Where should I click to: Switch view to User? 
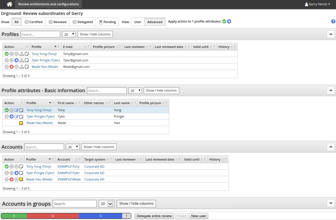(138, 22)
